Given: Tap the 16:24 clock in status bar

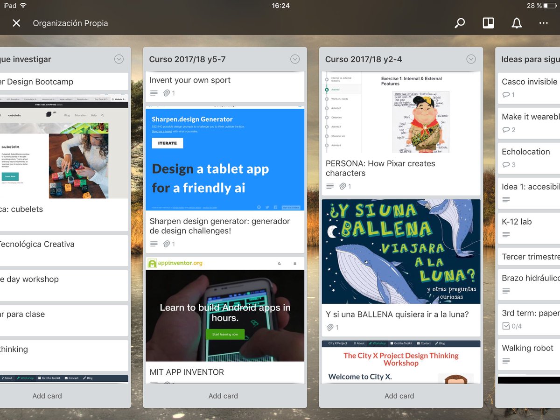Looking at the screenshot, I should 280,6.
